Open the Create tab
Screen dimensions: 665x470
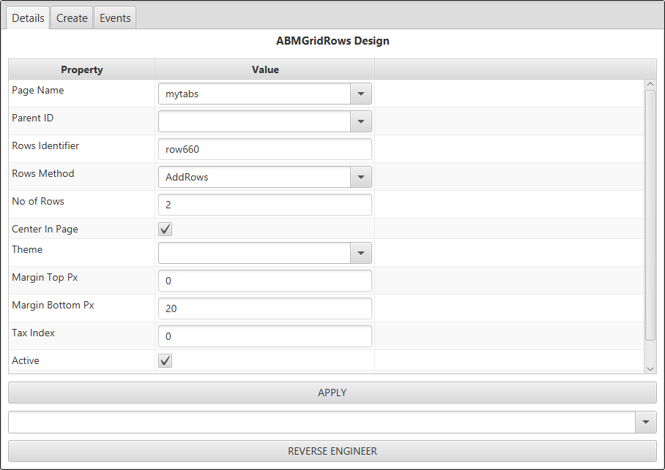pos(72,18)
